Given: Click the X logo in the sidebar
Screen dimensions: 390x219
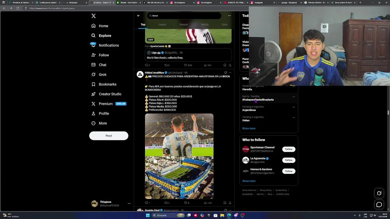Looking at the screenshot, I should click(x=94, y=16).
